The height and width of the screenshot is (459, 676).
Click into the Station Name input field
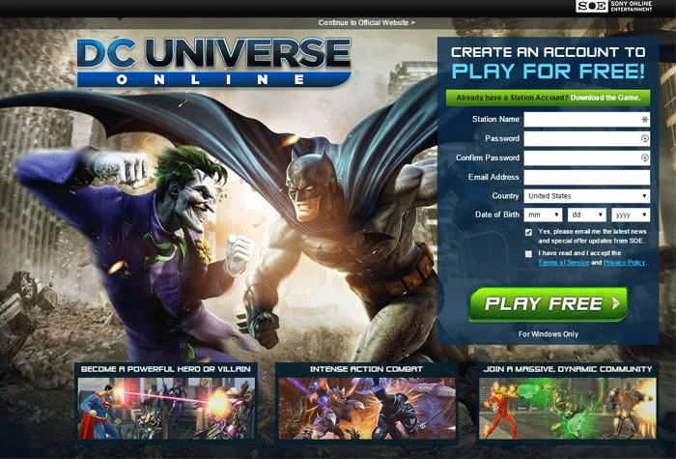click(x=587, y=120)
